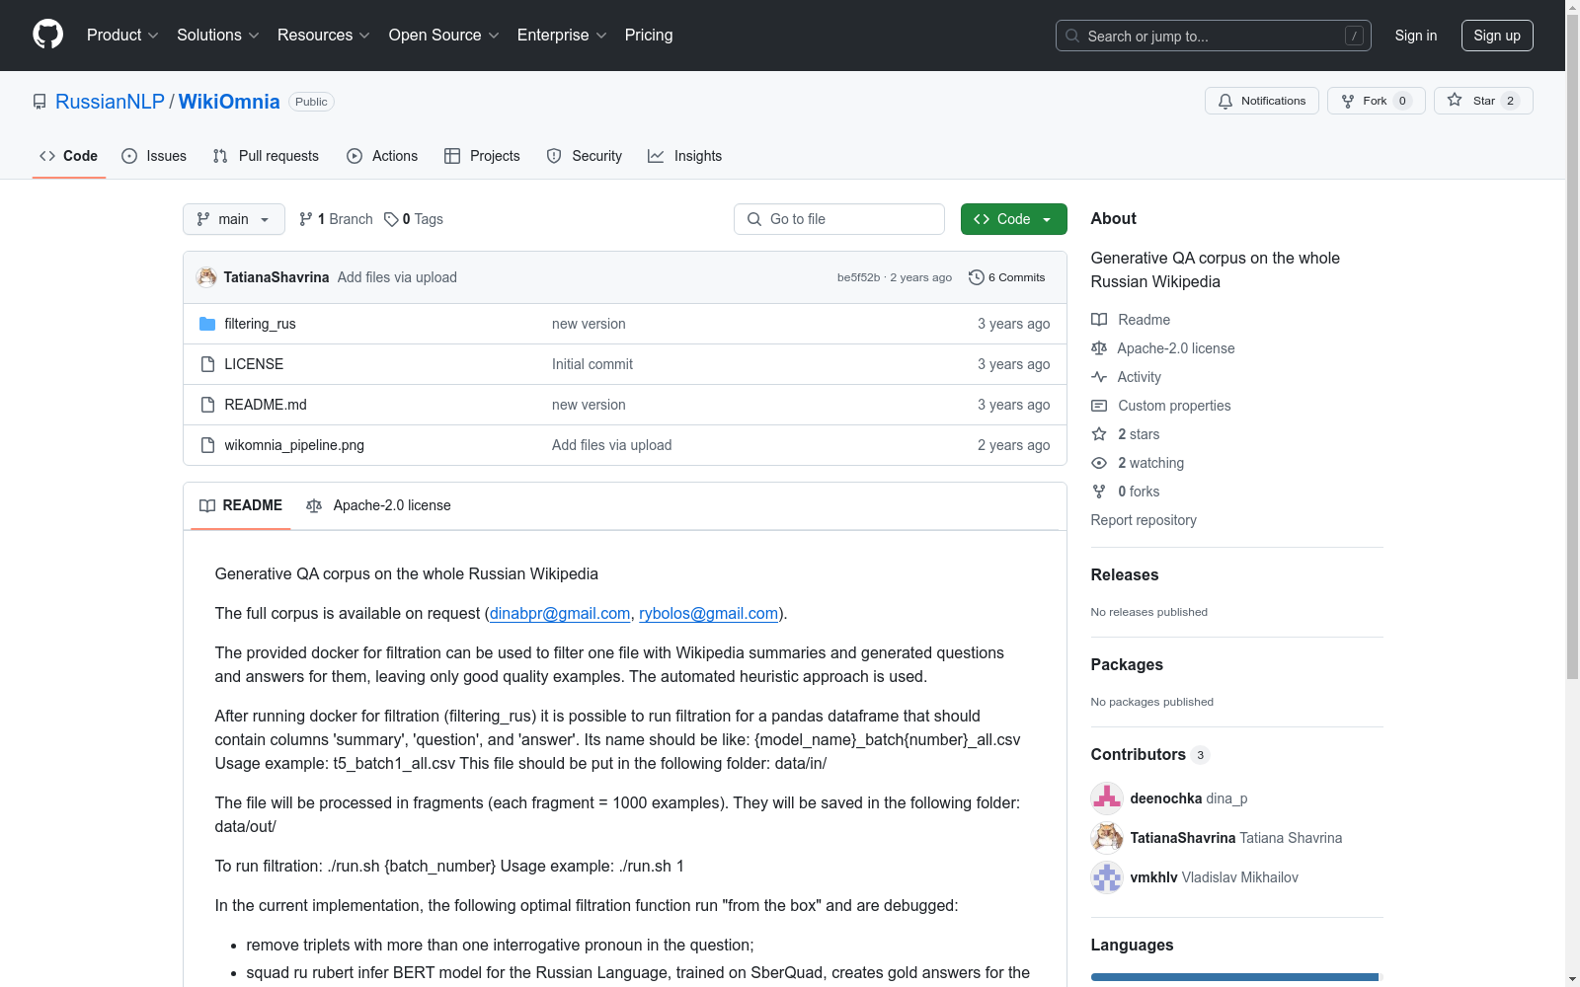Expand the Product menu
The height and width of the screenshot is (987, 1580).
122,35
